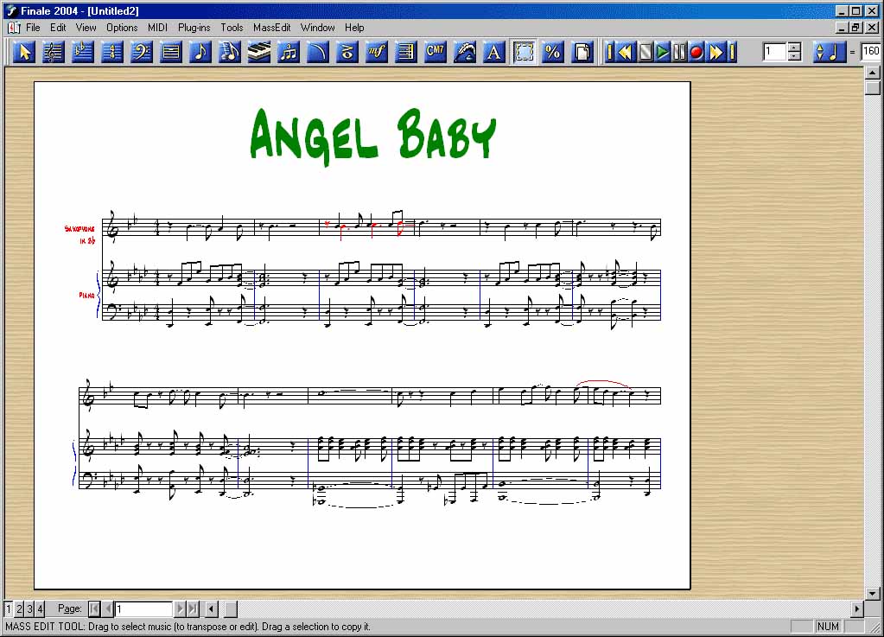Jump playback to the end
The image size is (884, 637).
coord(732,53)
